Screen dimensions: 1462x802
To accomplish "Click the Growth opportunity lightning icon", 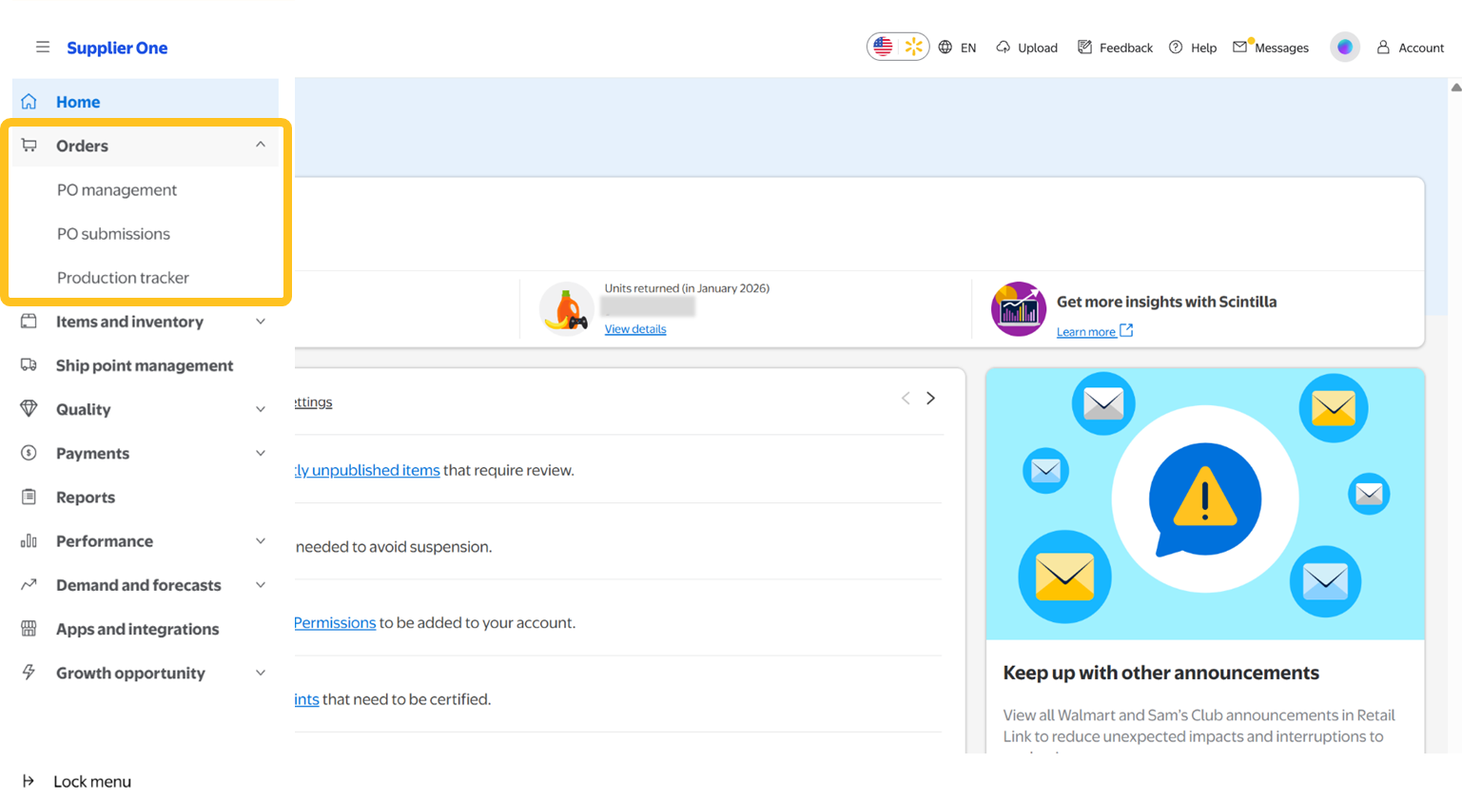I will [x=29, y=673].
